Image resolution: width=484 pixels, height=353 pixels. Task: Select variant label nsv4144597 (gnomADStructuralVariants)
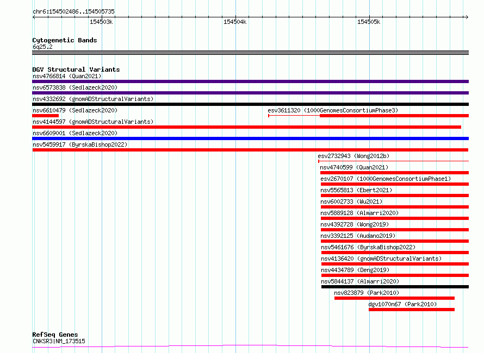click(93, 122)
